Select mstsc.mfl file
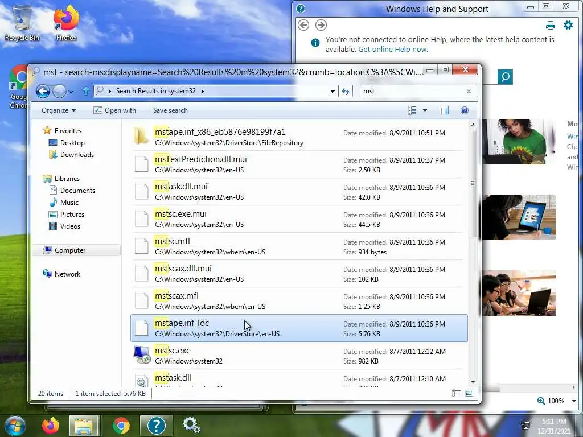 coord(298,246)
